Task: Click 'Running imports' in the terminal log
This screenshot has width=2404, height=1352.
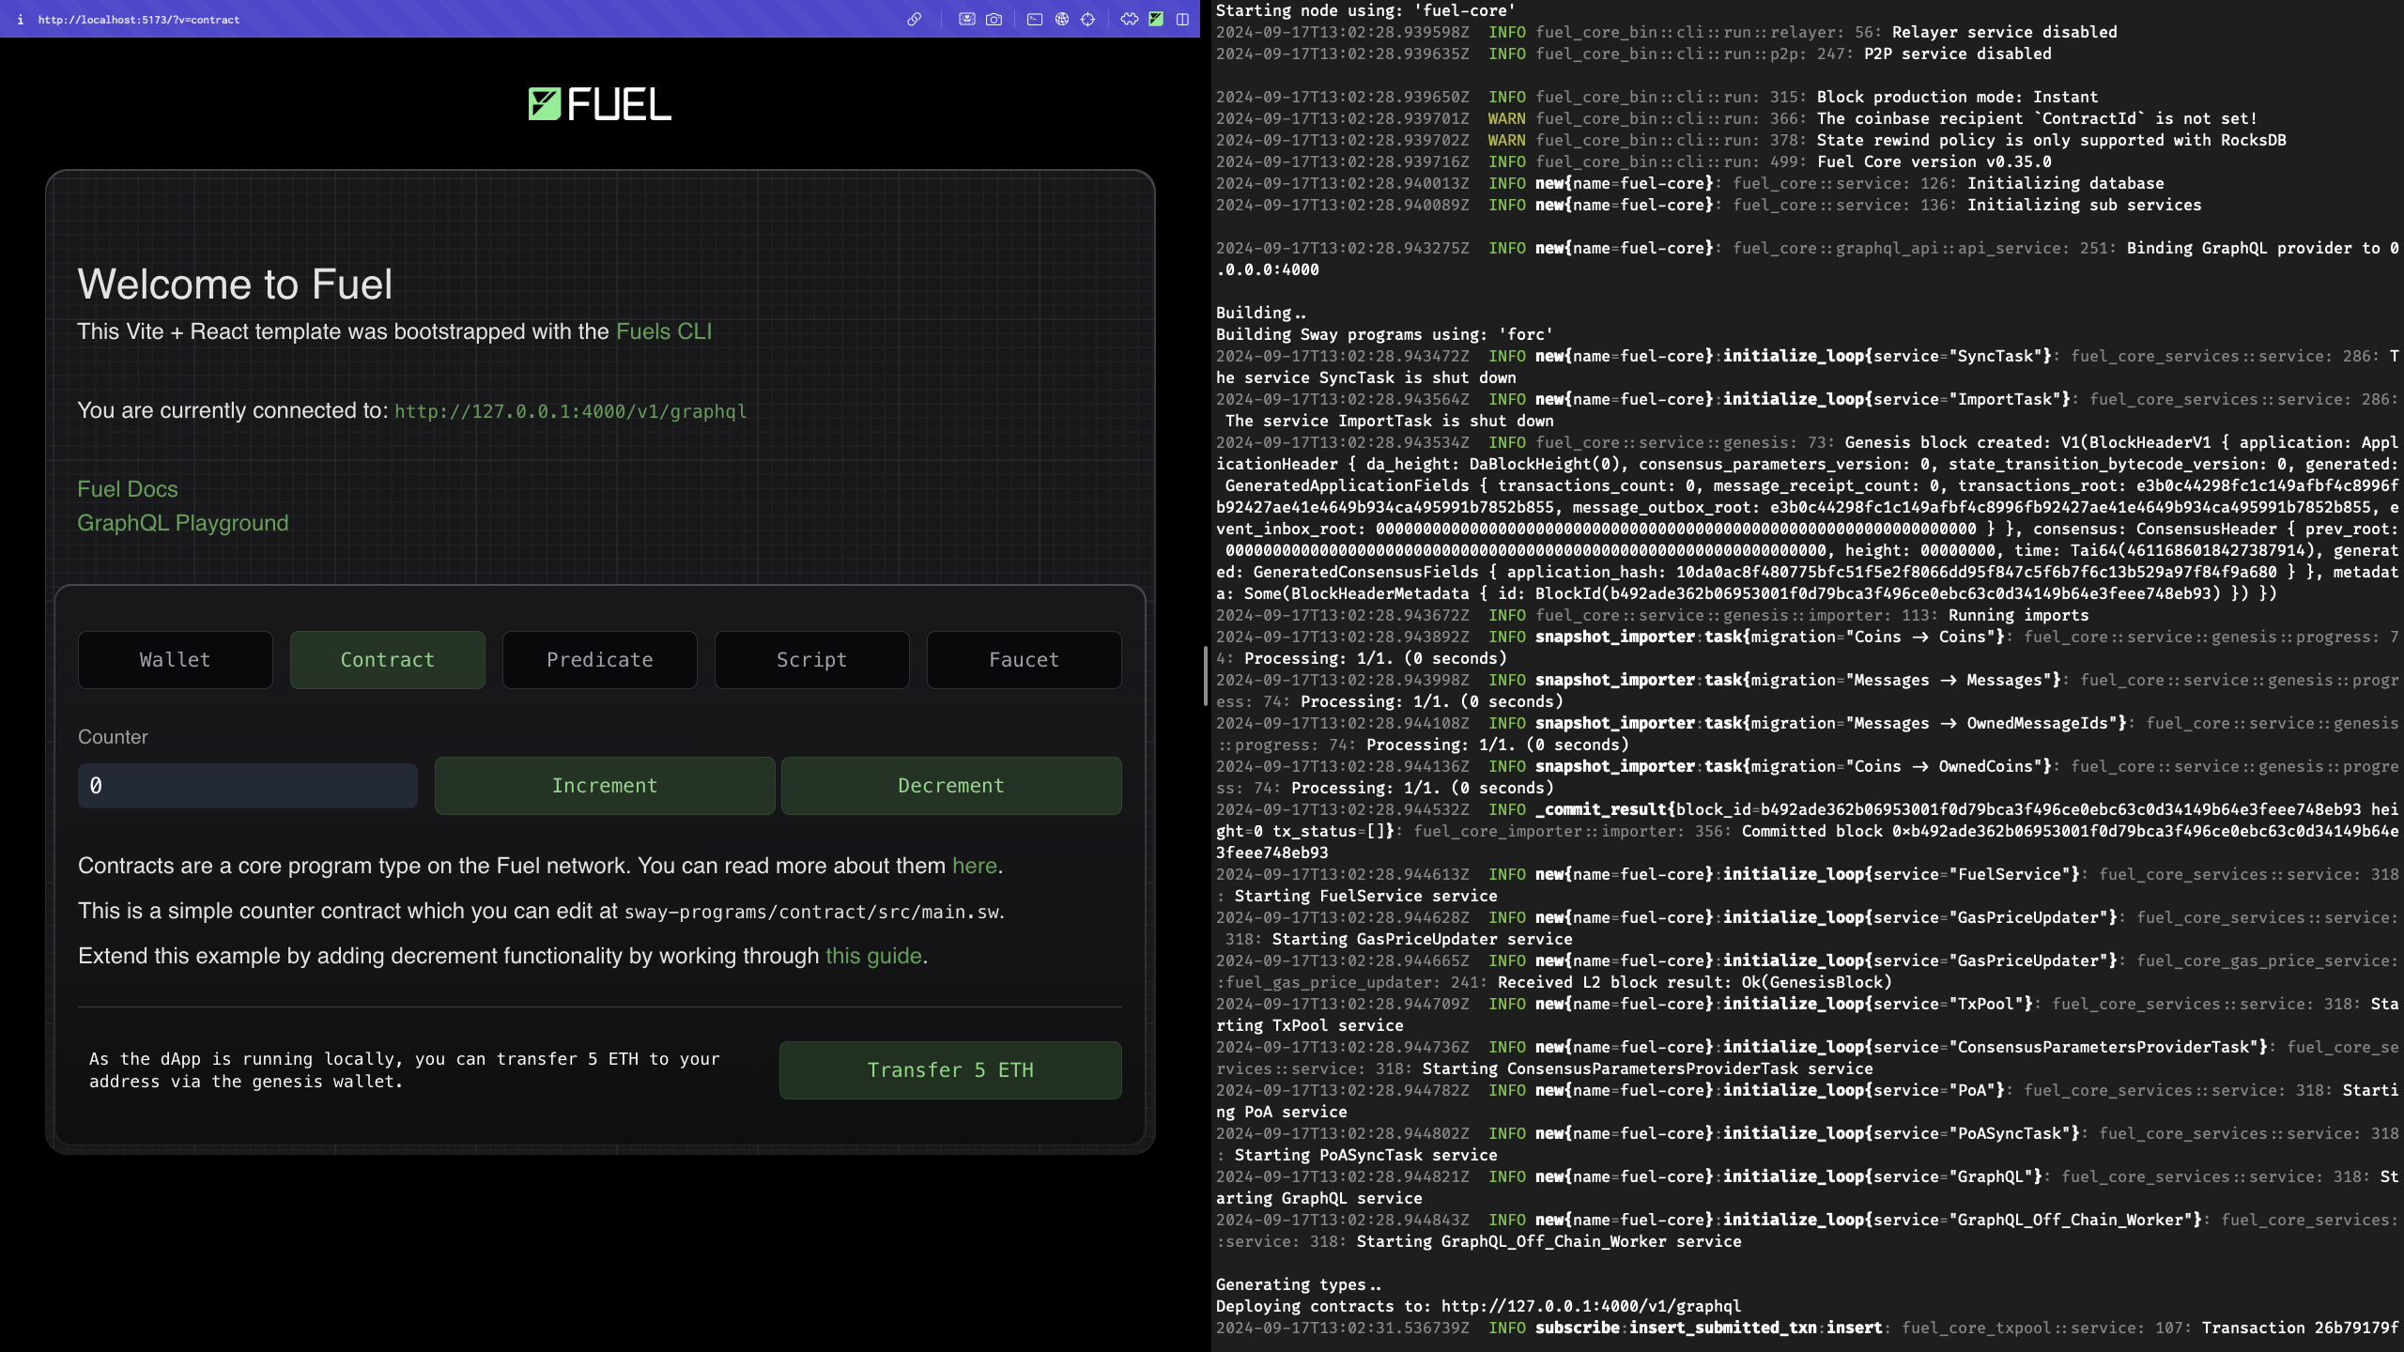Action: 2019,615
